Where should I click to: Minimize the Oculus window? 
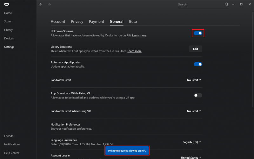(233, 4)
